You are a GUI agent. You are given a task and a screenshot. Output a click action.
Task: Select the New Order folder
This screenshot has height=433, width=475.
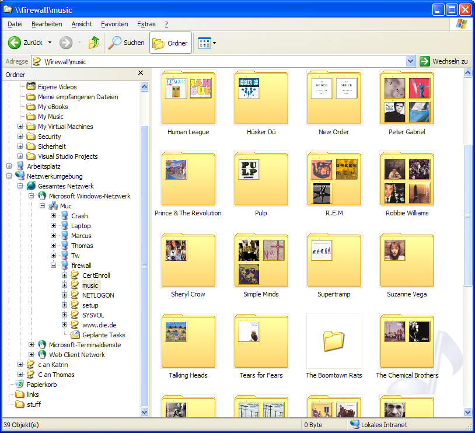pyautogui.click(x=334, y=97)
